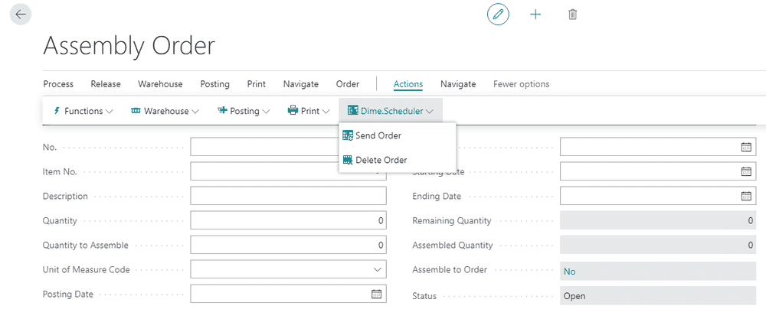766x332 pixels.
Task: Focus the Quantity to Assemble field
Action: pyautogui.click(x=288, y=245)
